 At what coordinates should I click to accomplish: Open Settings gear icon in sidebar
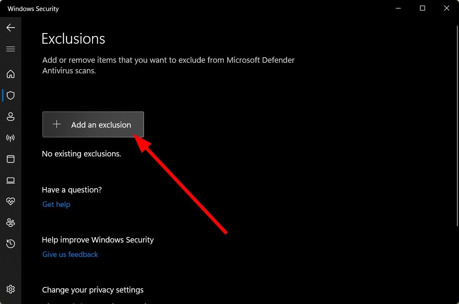pyautogui.click(x=11, y=289)
